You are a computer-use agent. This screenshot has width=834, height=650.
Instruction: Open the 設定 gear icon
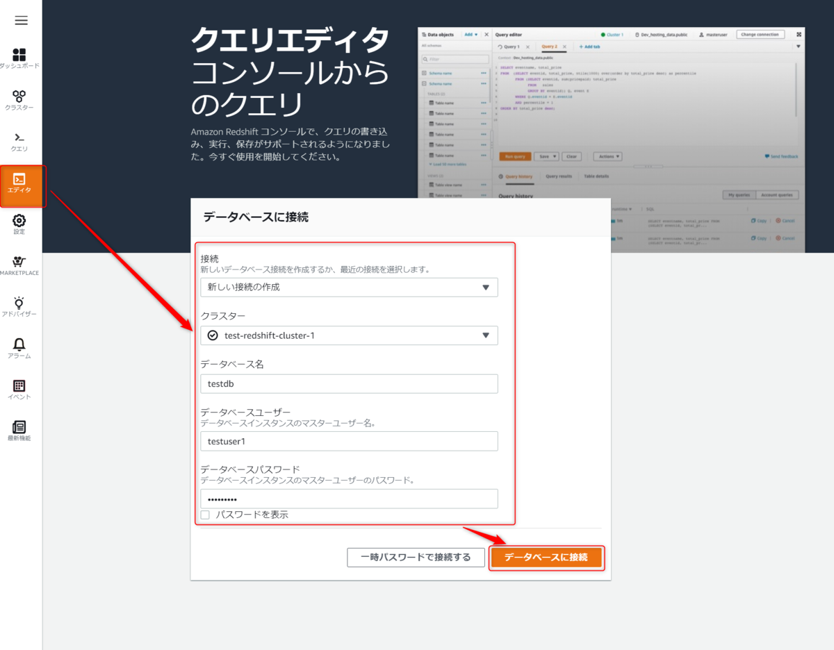pyautogui.click(x=19, y=221)
